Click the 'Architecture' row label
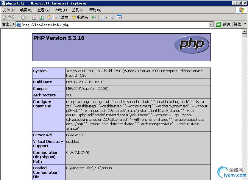This screenshot has width=248, height=180. [44, 95]
